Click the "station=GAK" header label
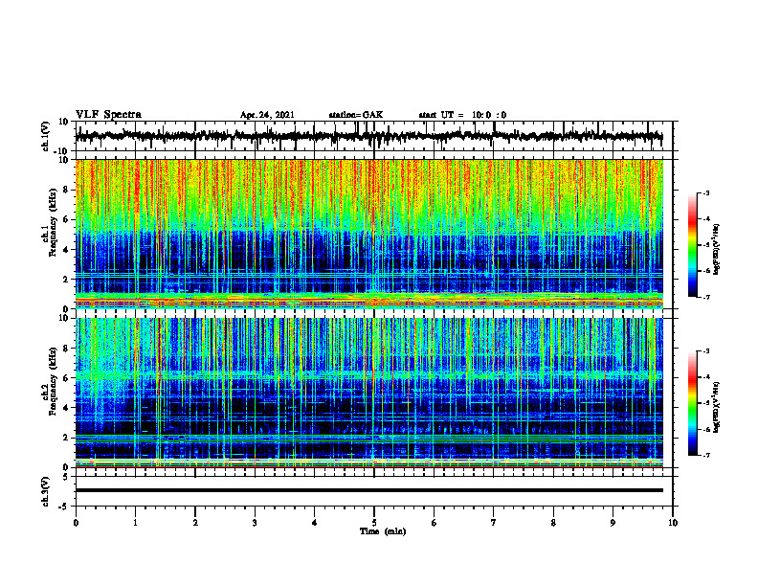The image size is (758, 586). [x=356, y=115]
